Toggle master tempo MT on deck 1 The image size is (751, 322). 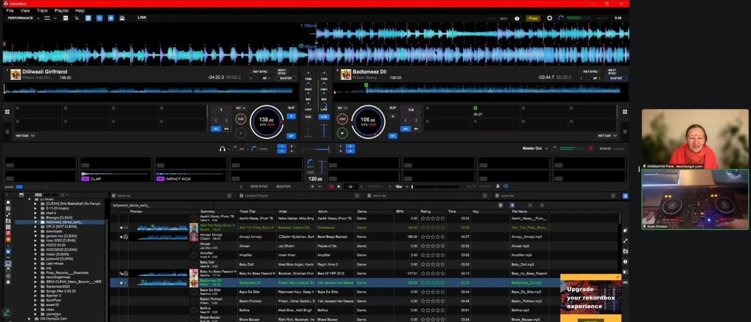[x=291, y=136]
